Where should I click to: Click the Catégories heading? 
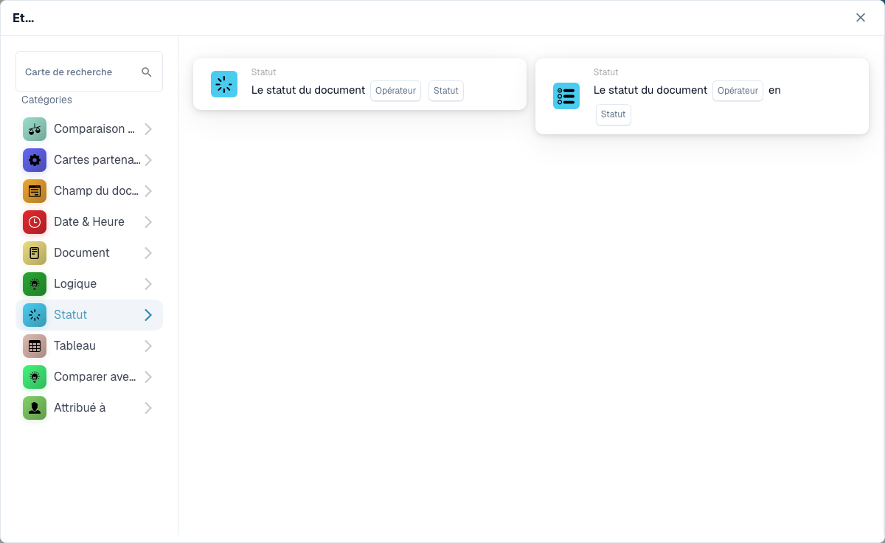click(46, 100)
